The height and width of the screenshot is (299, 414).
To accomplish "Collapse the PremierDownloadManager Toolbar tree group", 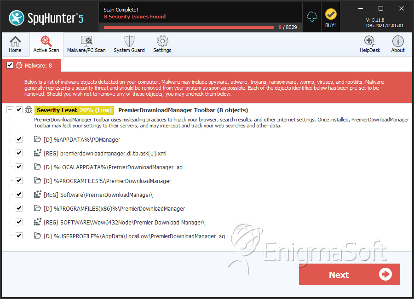I will click(x=10, y=109).
